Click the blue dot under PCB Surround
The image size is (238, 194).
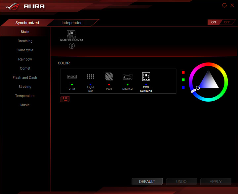tap(146, 84)
